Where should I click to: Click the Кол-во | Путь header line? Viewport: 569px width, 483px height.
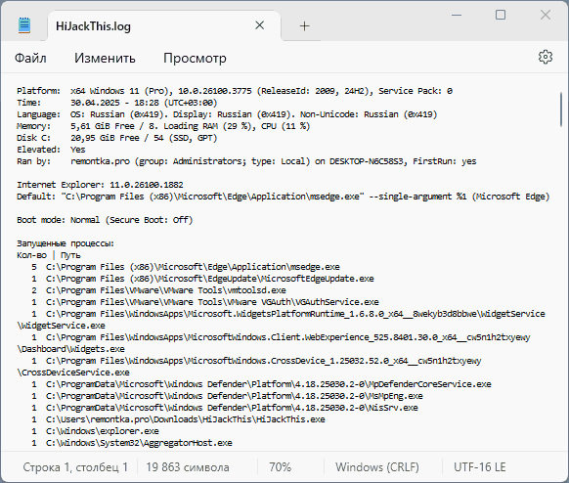(x=49, y=255)
